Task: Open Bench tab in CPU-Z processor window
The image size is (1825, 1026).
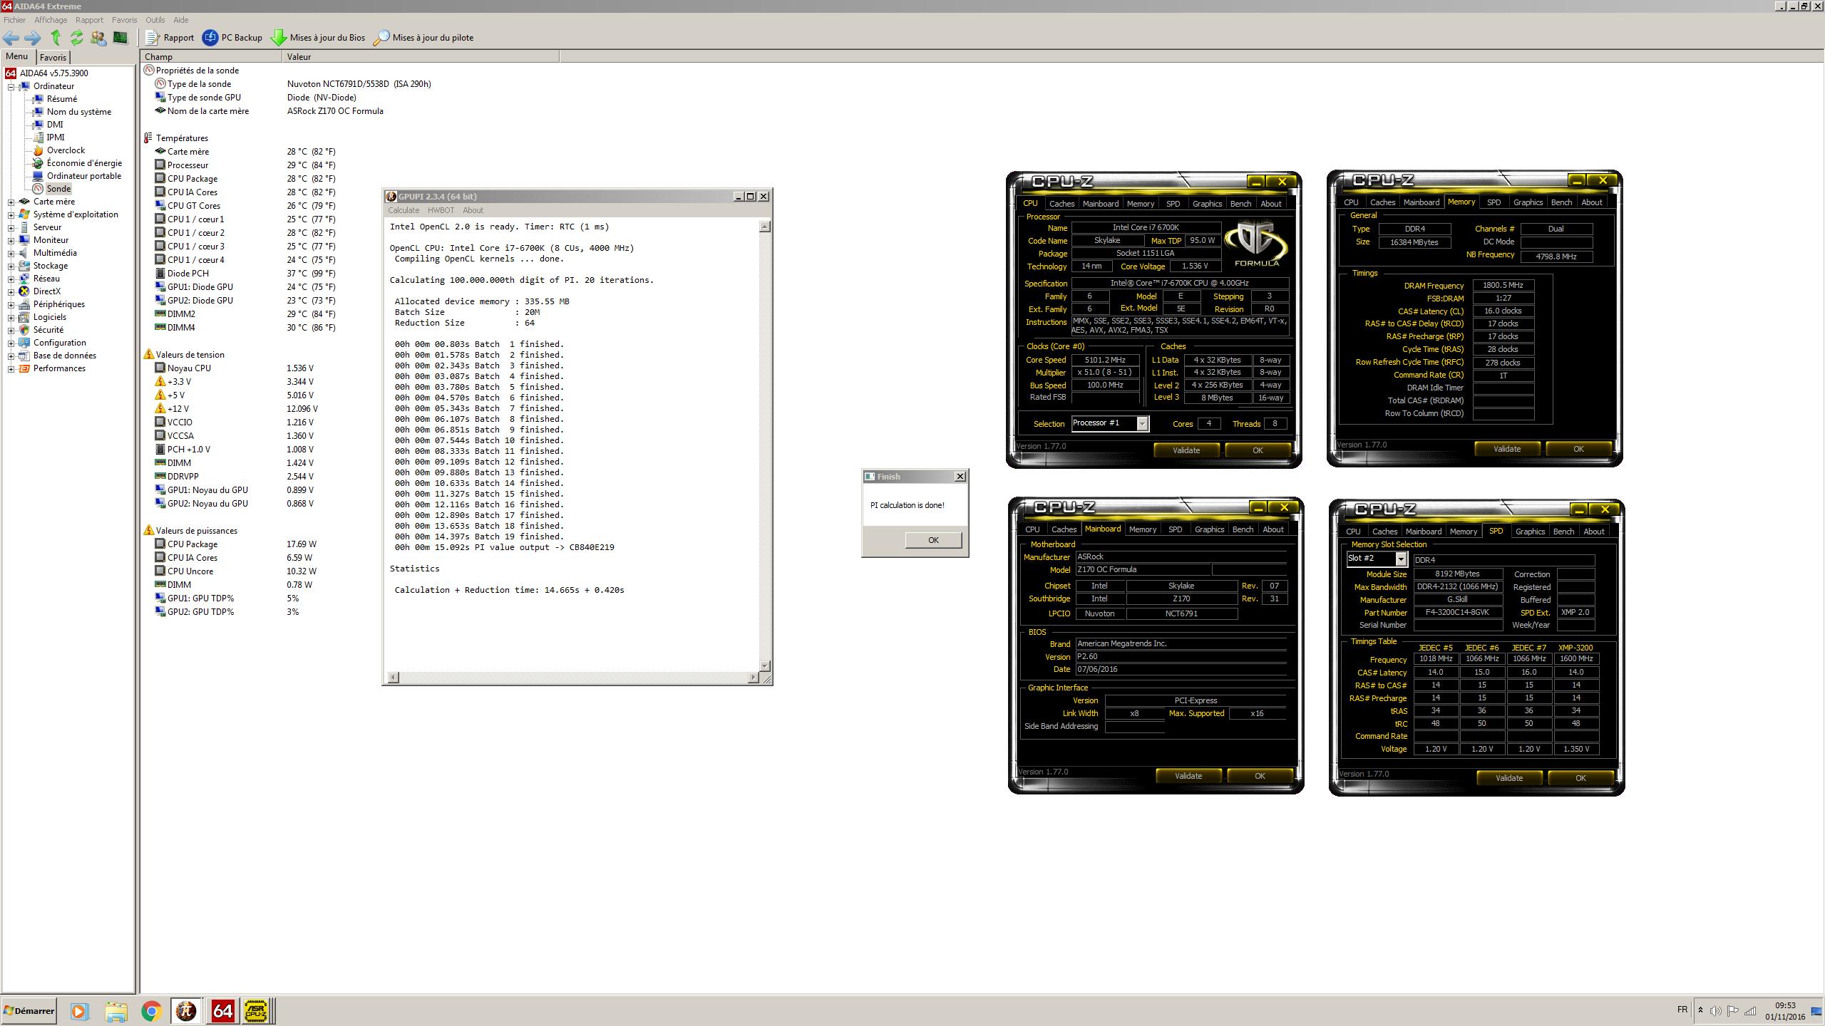Action: (x=1240, y=204)
